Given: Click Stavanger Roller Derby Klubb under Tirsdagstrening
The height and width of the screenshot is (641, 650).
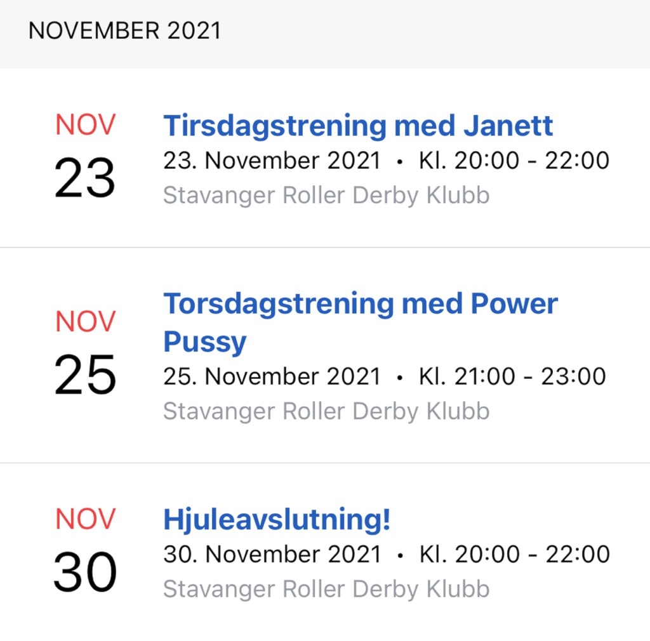Looking at the screenshot, I should [x=327, y=195].
